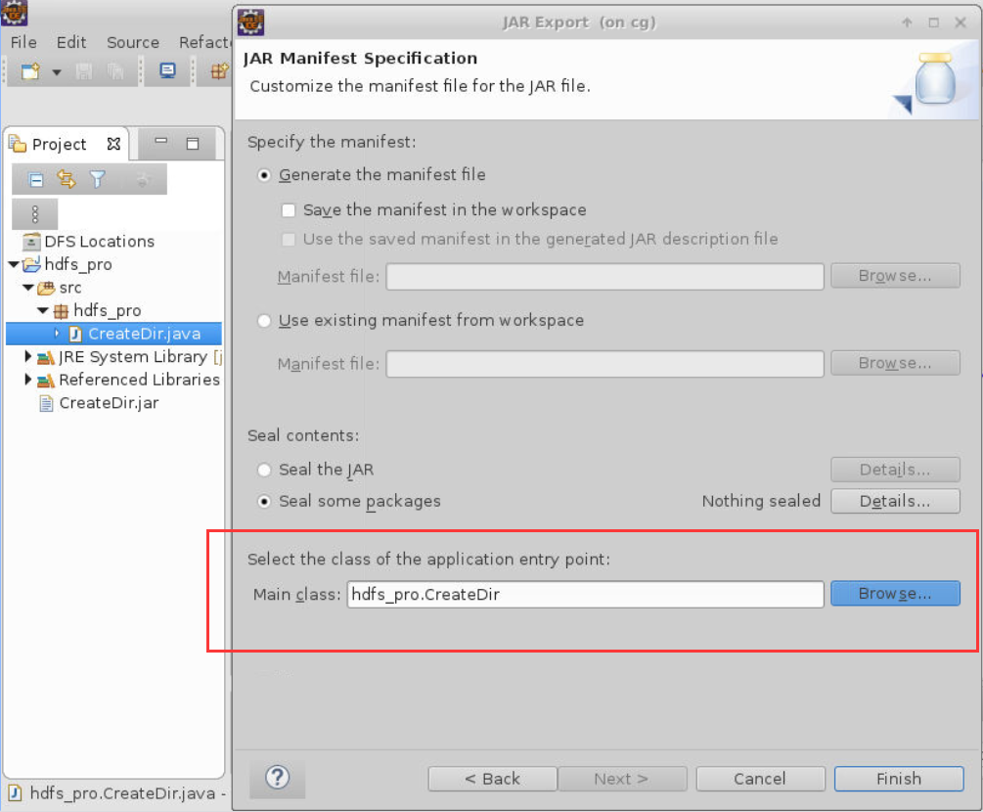Viewport: 983px width, 812px height.
Task: Click the Open Console monitor toolbar icon
Action: (167, 70)
